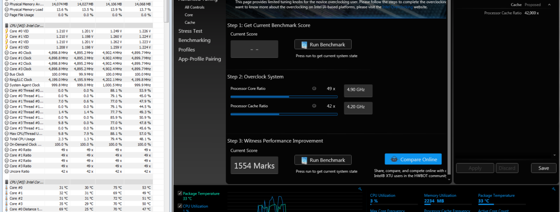Go to the Stress Test section
Image resolution: width=560 pixels, height=212 pixels.
pos(190,31)
